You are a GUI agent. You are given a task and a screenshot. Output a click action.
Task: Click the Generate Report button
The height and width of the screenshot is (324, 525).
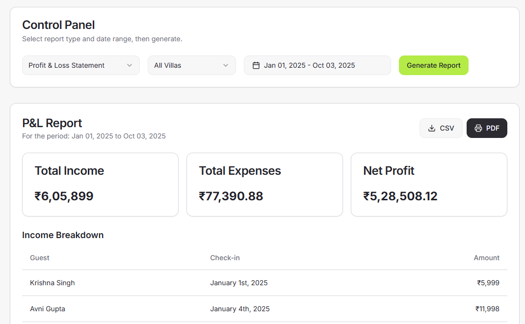[x=433, y=65]
